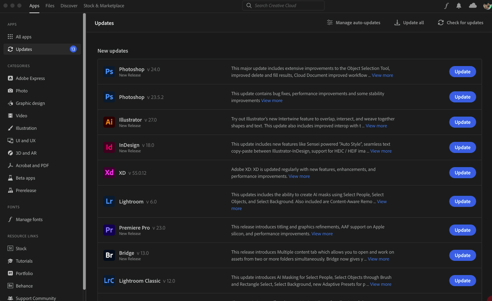Click the Updates count badge 13
Screen dimensions: 492x301
coord(73,49)
